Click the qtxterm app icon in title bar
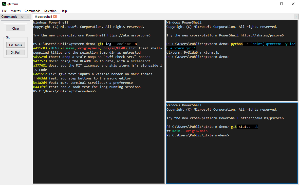The width and height of the screenshot is (299, 185). click(4, 4)
